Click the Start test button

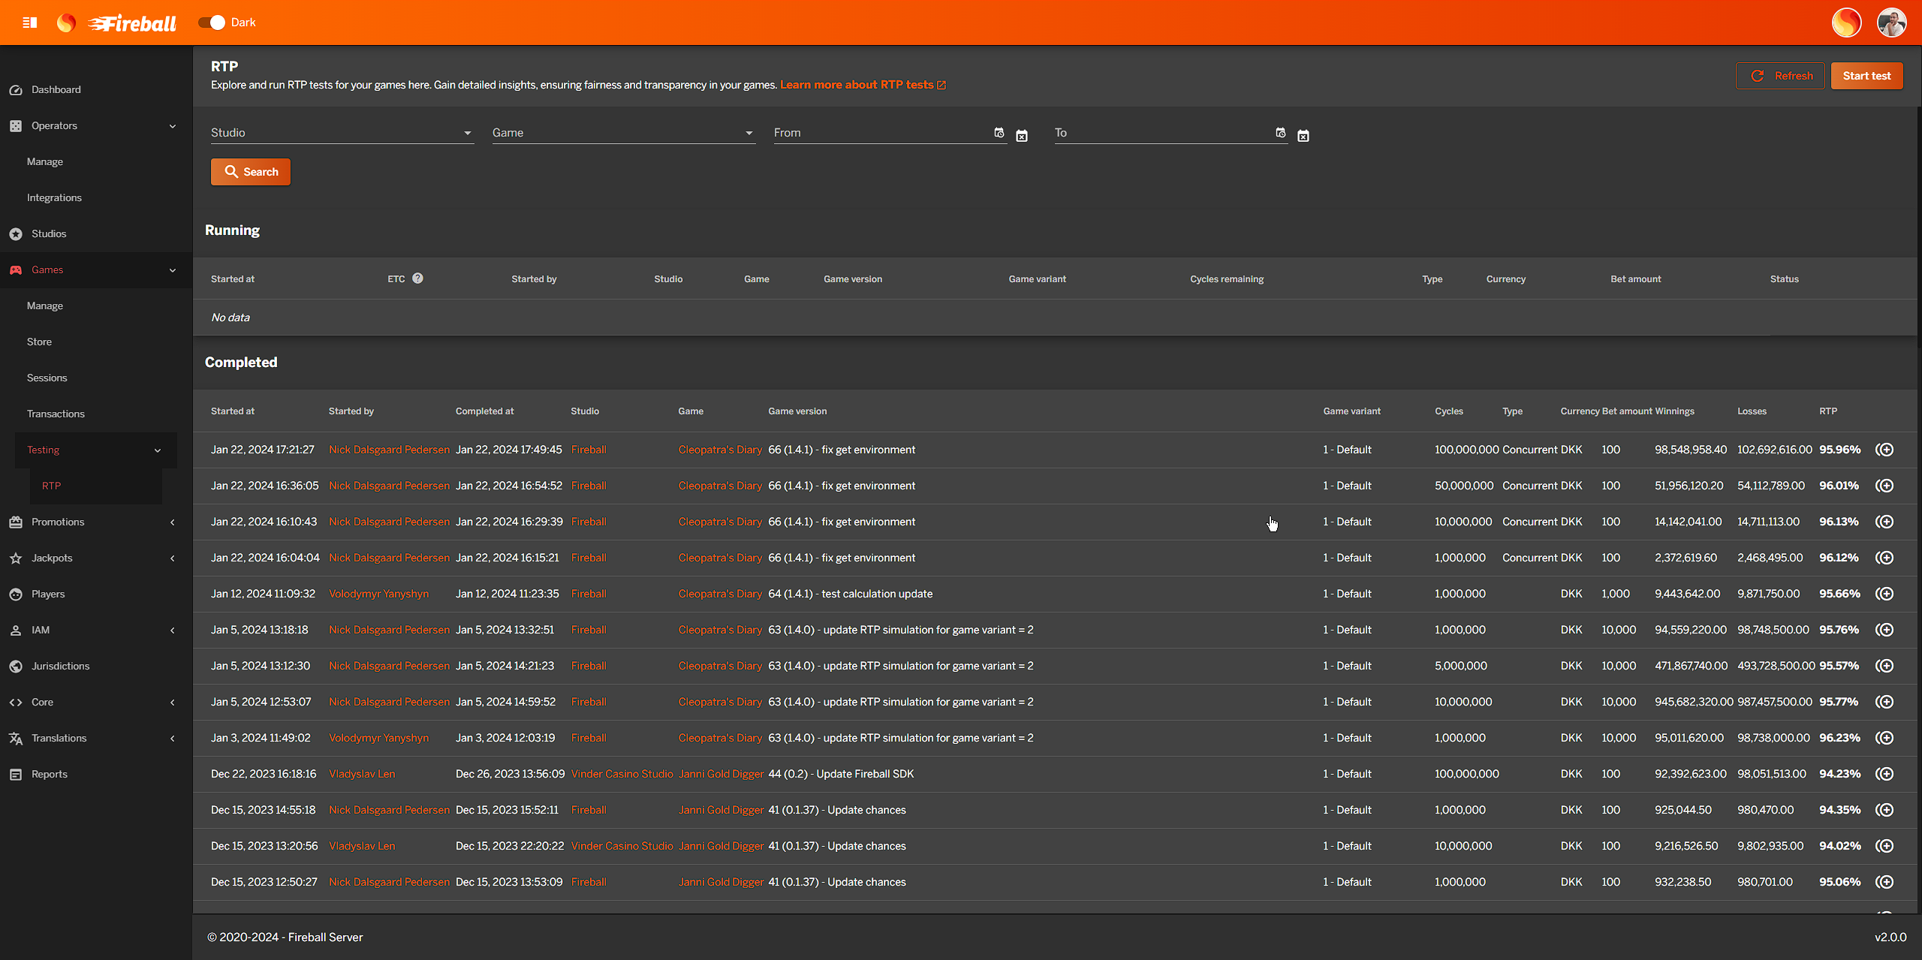1866,76
